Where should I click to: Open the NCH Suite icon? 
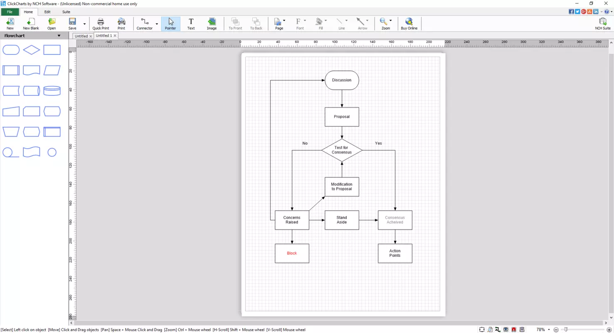pyautogui.click(x=603, y=24)
